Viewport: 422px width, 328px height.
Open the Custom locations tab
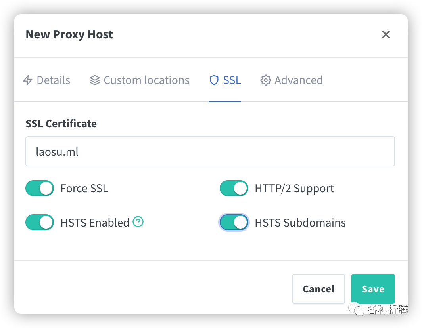pos(146,80)
